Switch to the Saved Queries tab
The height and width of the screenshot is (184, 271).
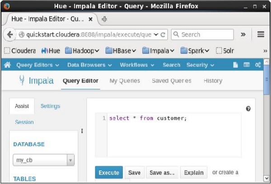coord(171,81)
